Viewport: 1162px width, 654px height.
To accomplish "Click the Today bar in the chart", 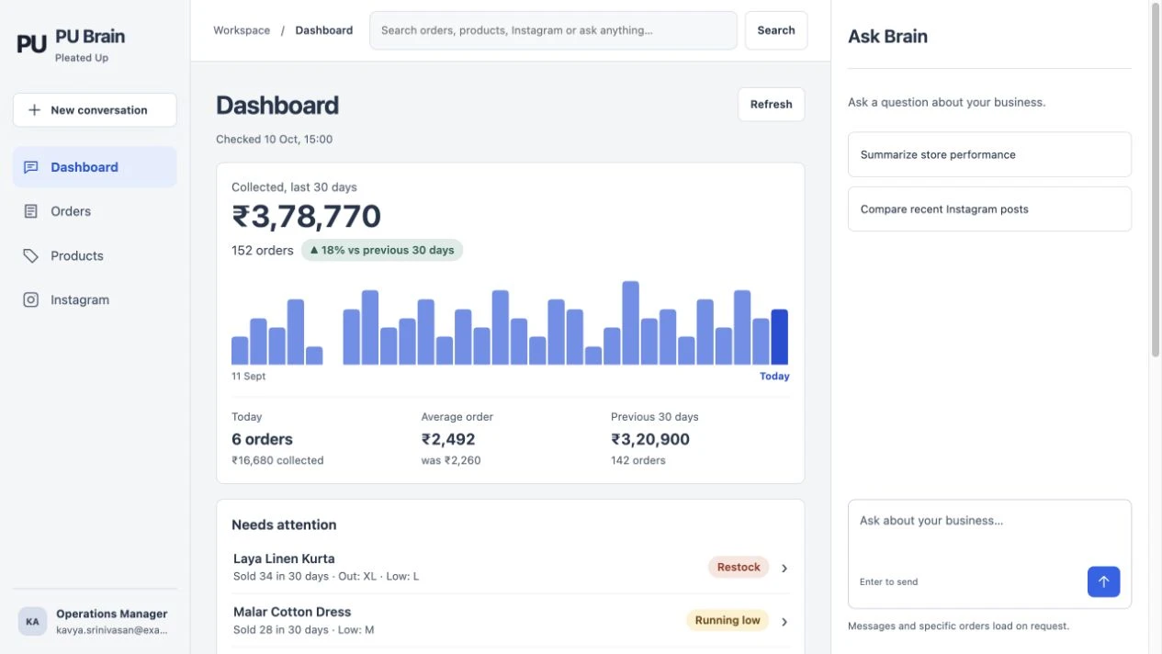I will (x=779, y=337).
